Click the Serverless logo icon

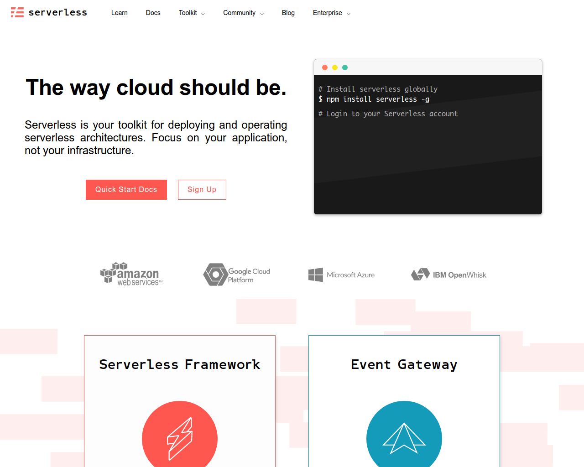[x=17, y=12]
